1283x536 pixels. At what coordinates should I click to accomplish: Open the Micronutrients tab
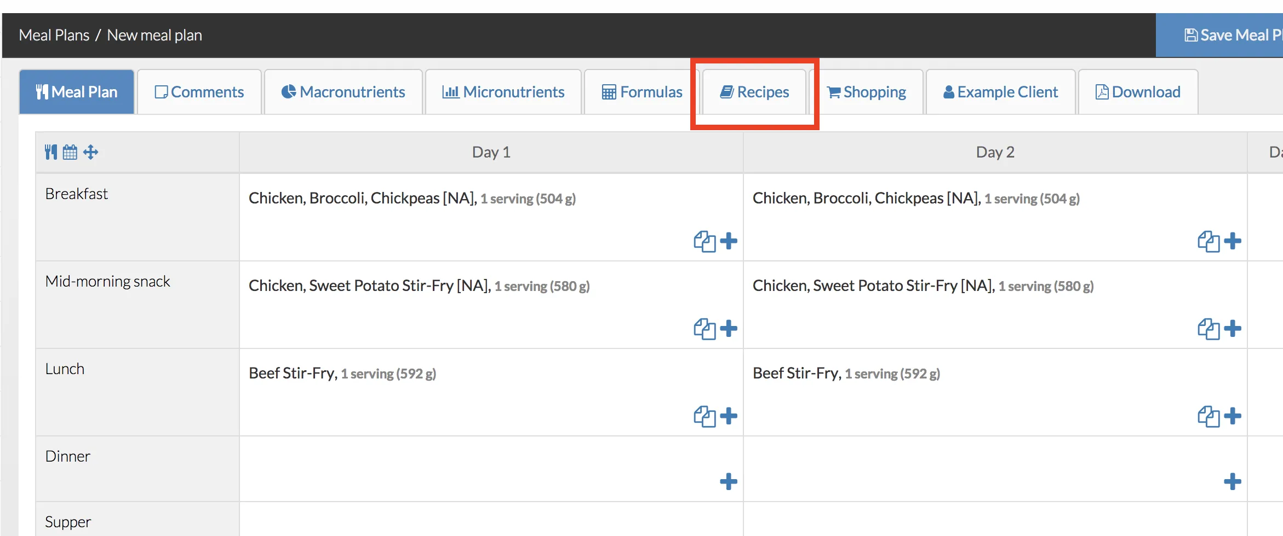click(503, 91)
